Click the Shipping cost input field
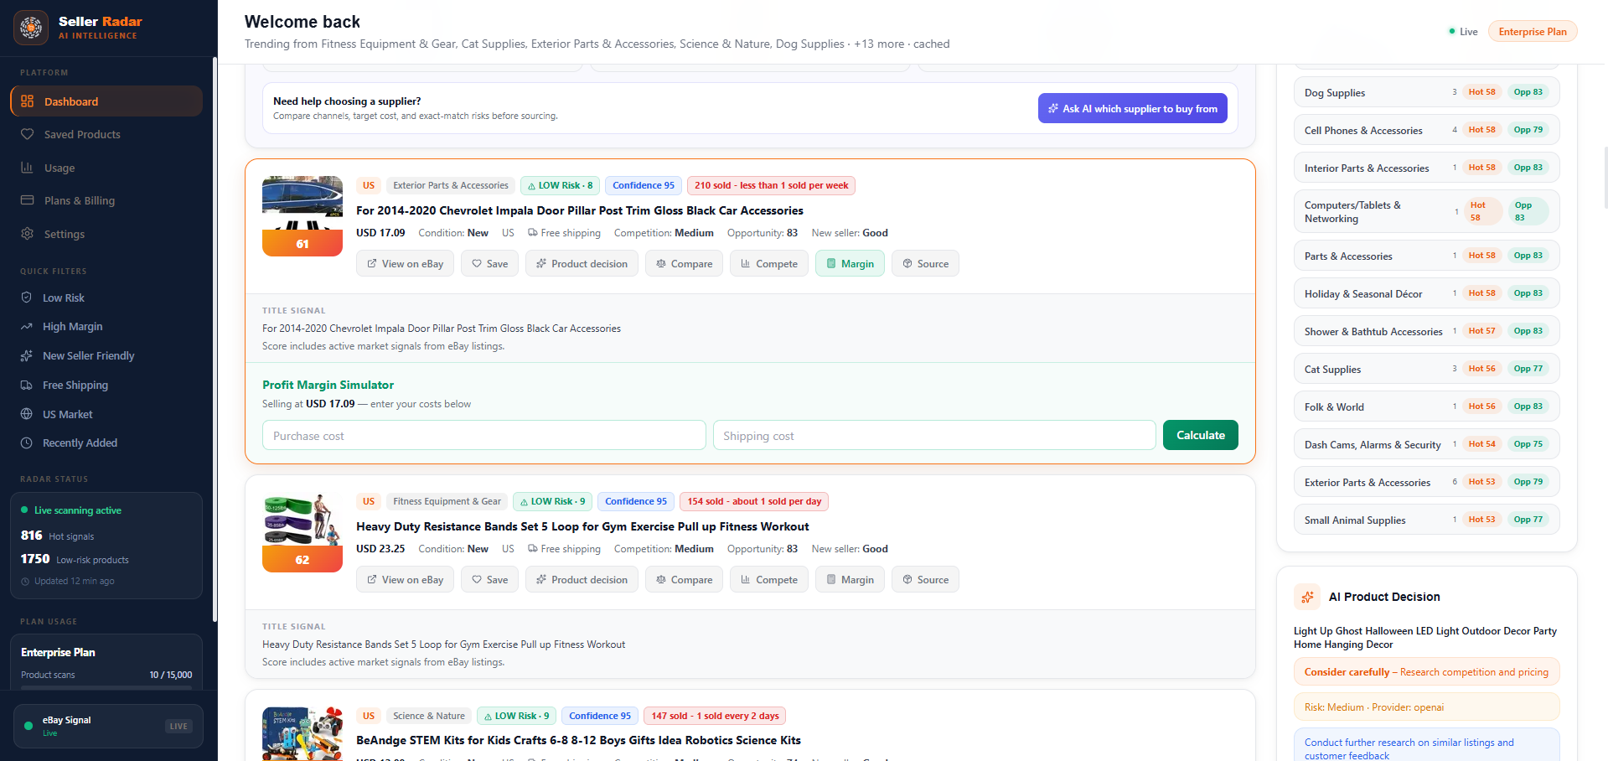1608x761 pixels. coord(934,435)
